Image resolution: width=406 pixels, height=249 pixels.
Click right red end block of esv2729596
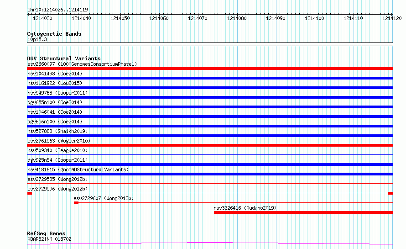click(x=390, y=193)
